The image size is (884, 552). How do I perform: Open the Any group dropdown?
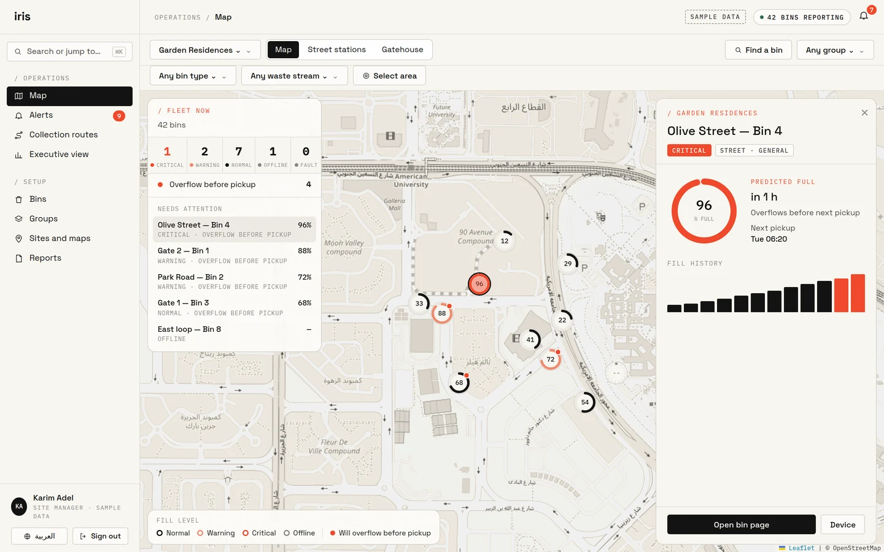point(835,50)
